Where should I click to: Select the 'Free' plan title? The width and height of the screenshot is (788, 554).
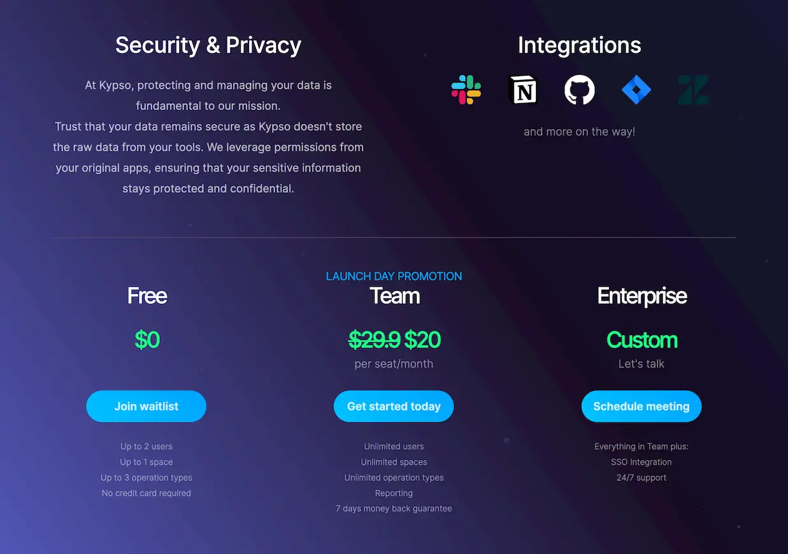(147, 296)
